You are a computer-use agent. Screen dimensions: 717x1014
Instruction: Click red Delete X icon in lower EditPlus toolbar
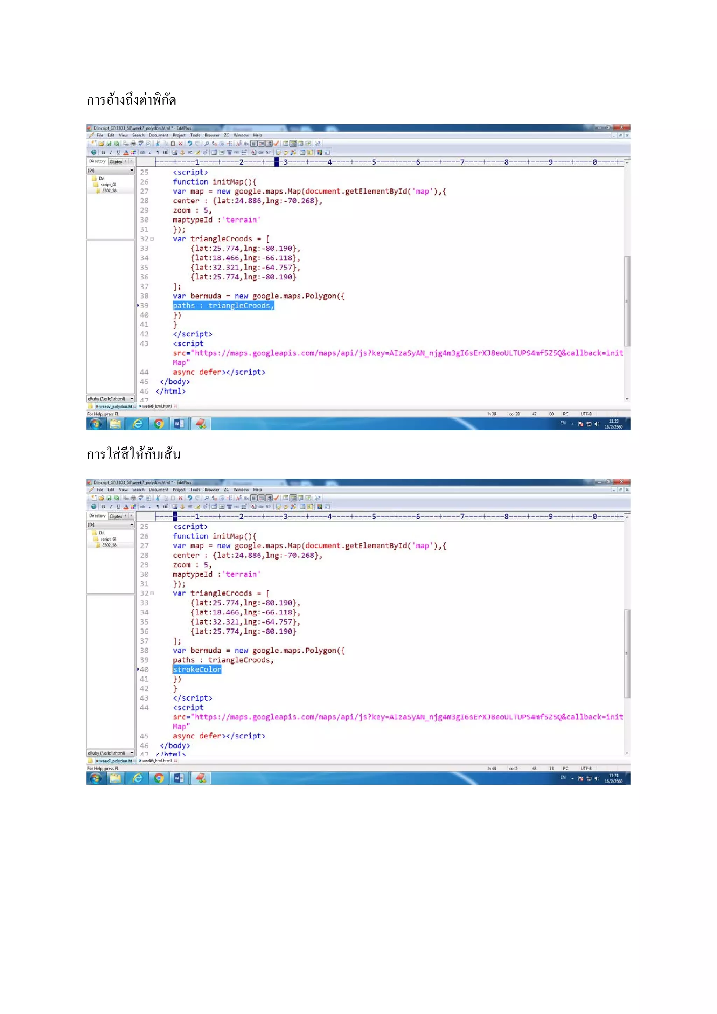[180, 498]
